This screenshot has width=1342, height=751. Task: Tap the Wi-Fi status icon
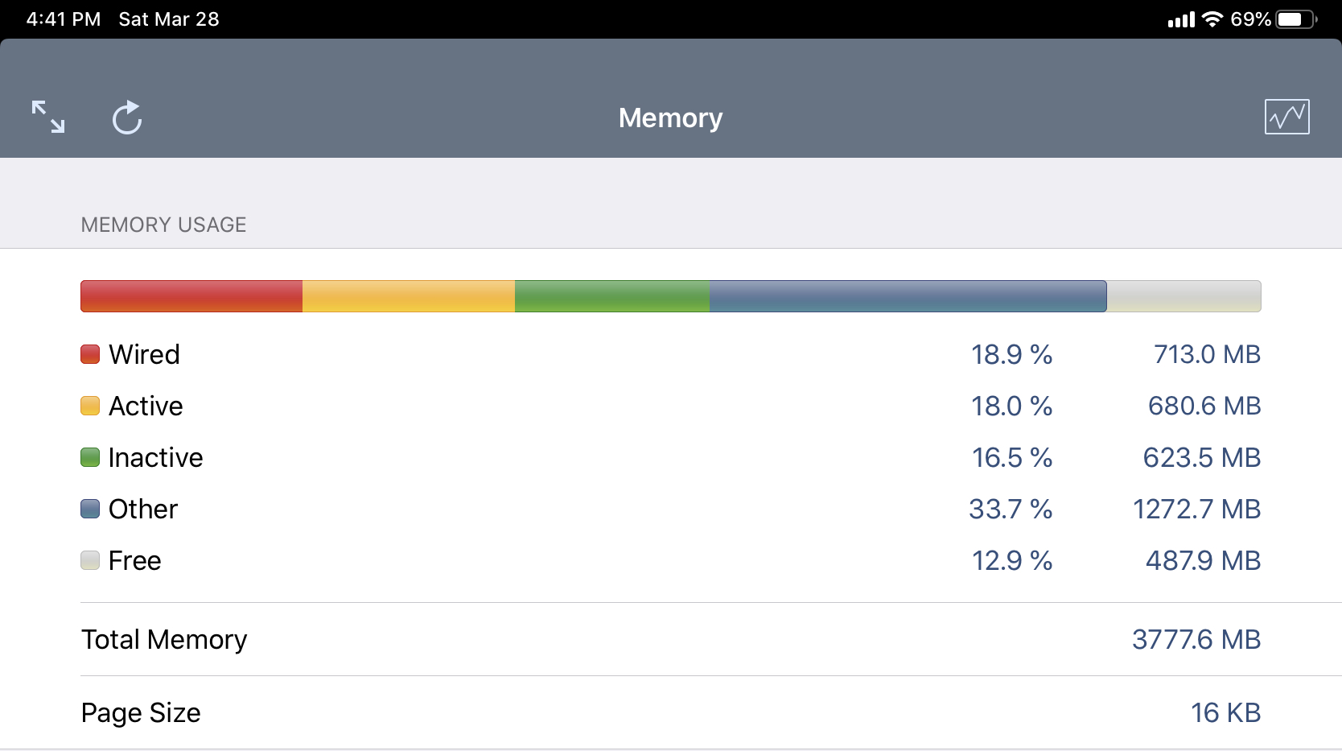(x=1212, y=19)
